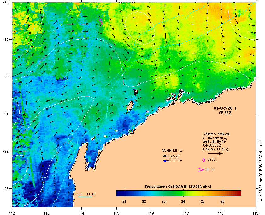
Task: Click the dark blue colorbar section near 21
Action: 125,193
